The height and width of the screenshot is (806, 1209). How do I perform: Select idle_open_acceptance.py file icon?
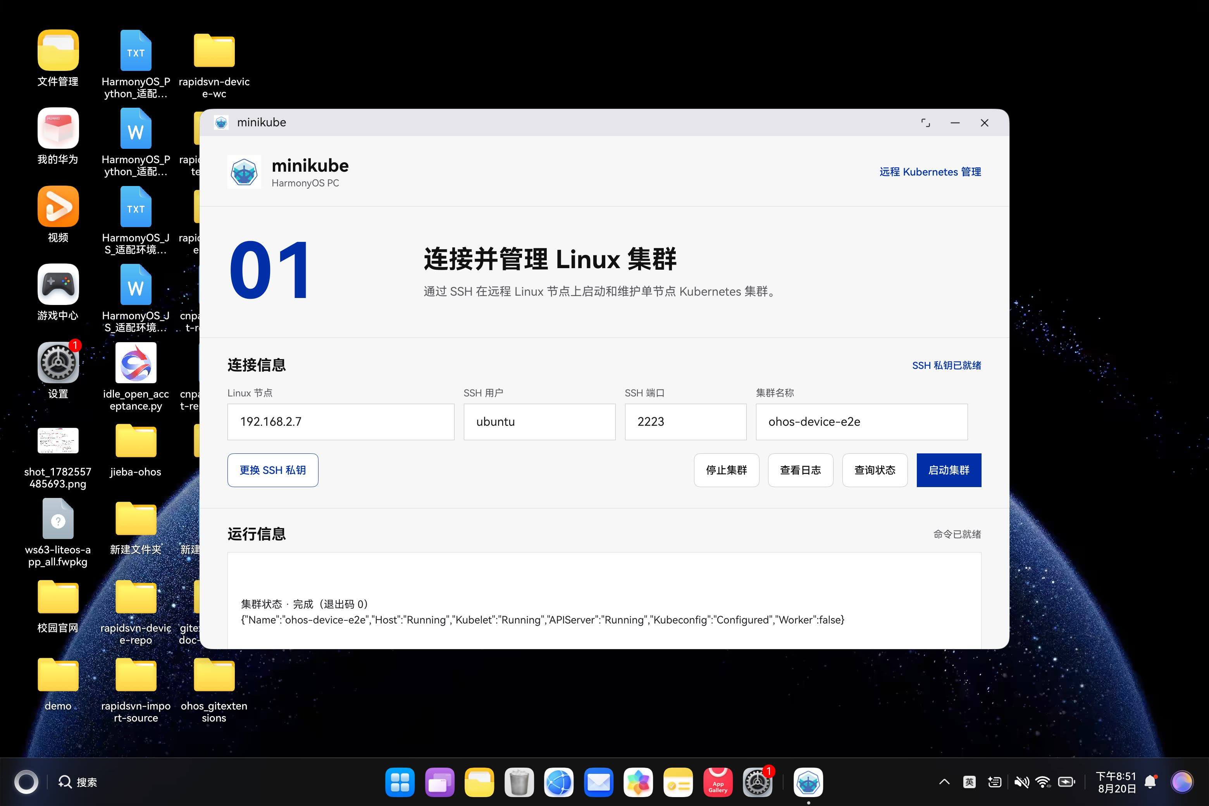click(x=136, y=362)
